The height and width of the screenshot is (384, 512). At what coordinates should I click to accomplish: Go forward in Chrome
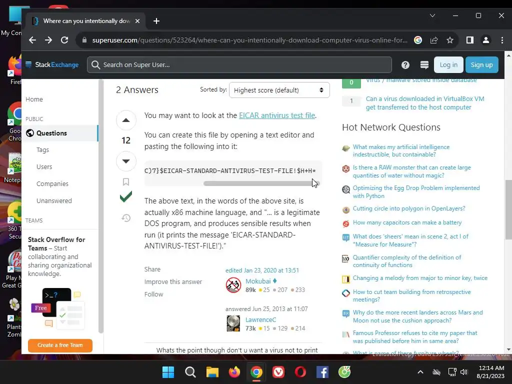48,40
